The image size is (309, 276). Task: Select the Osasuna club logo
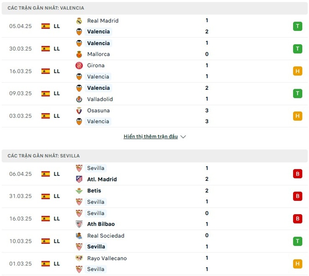pyautogui.click(x=79, y=111)
